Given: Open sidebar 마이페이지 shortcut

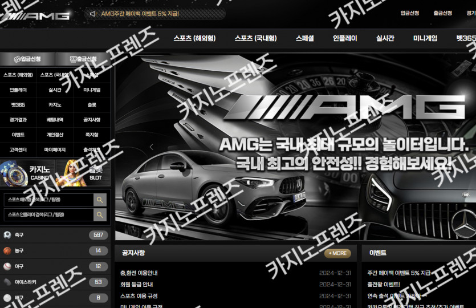Looking at the screenshot, I should (x=55, y=150).
